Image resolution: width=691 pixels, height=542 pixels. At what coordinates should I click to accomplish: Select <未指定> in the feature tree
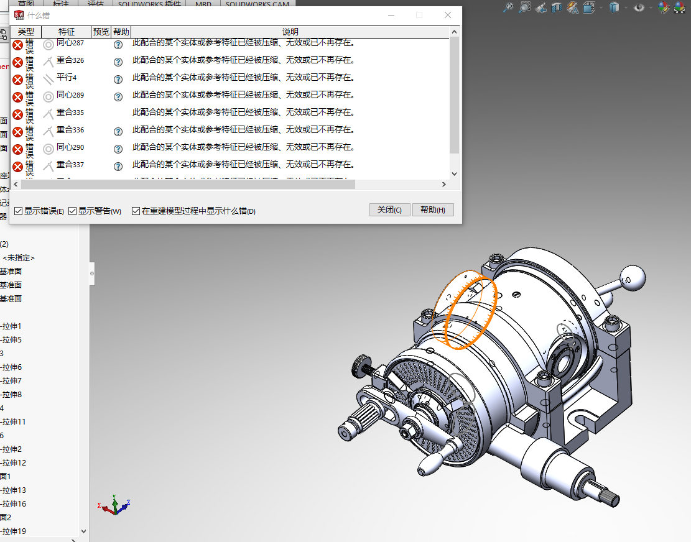[x=19, y=258]
